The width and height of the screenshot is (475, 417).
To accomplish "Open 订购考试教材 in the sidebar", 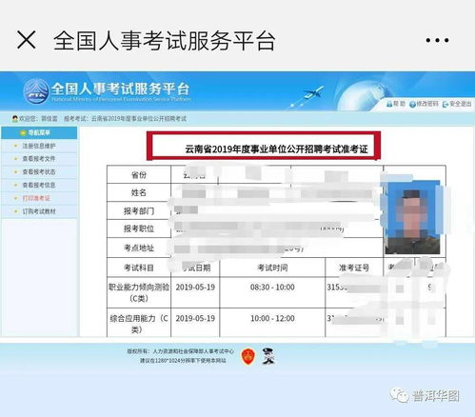I will (39, 211).
